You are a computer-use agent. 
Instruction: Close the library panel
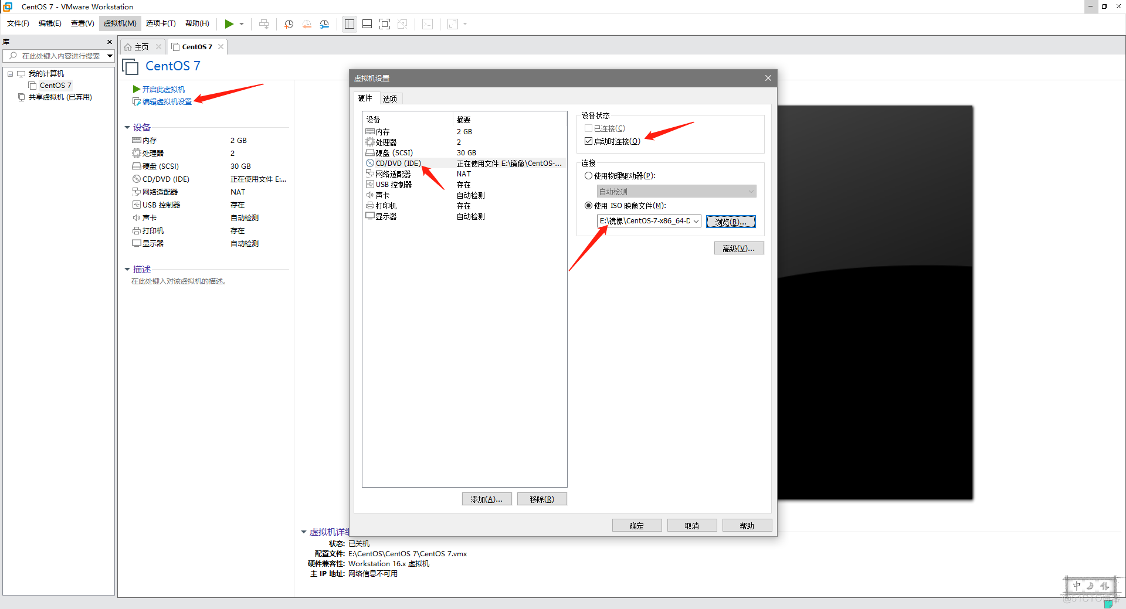110,42
